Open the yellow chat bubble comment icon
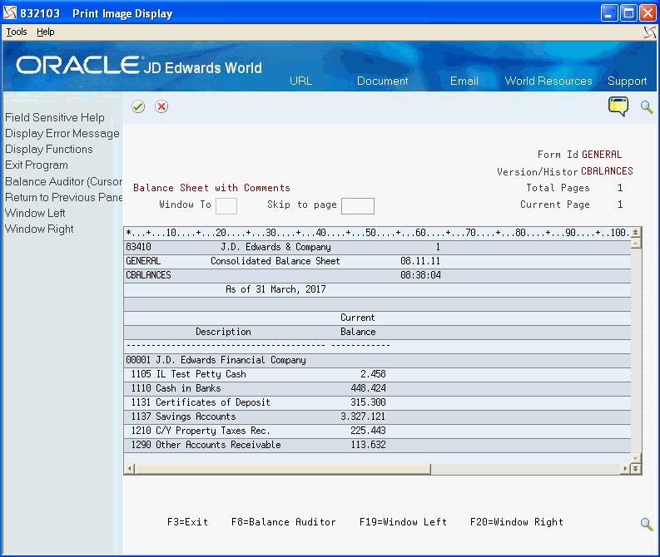The width and height of the screenshot is (660, 557). click(618, 106)
